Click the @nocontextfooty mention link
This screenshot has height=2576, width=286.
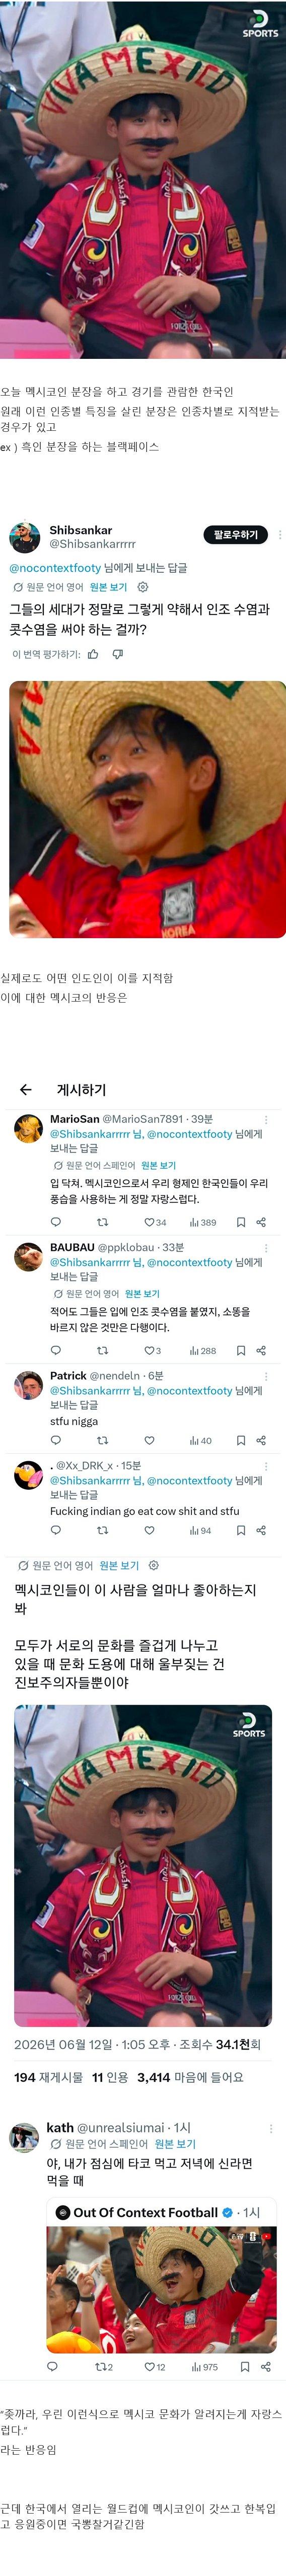tap(55, 568)
